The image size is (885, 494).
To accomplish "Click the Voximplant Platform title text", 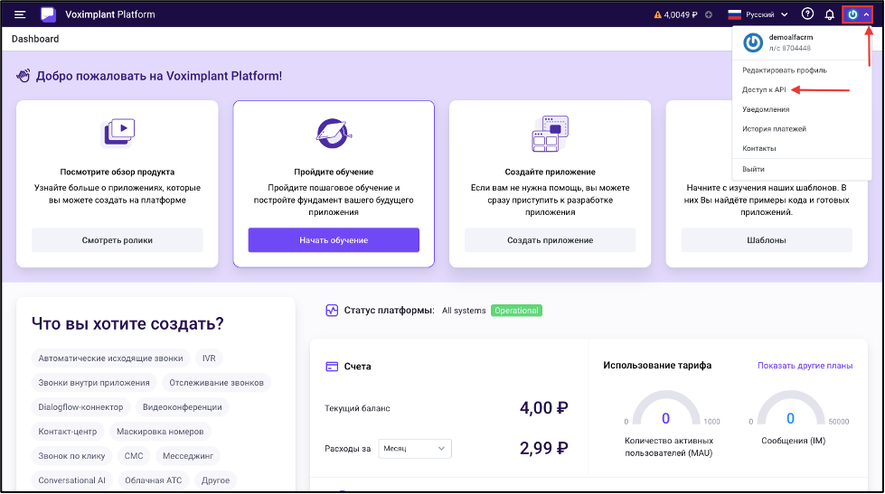I will [x=110, y=14].
